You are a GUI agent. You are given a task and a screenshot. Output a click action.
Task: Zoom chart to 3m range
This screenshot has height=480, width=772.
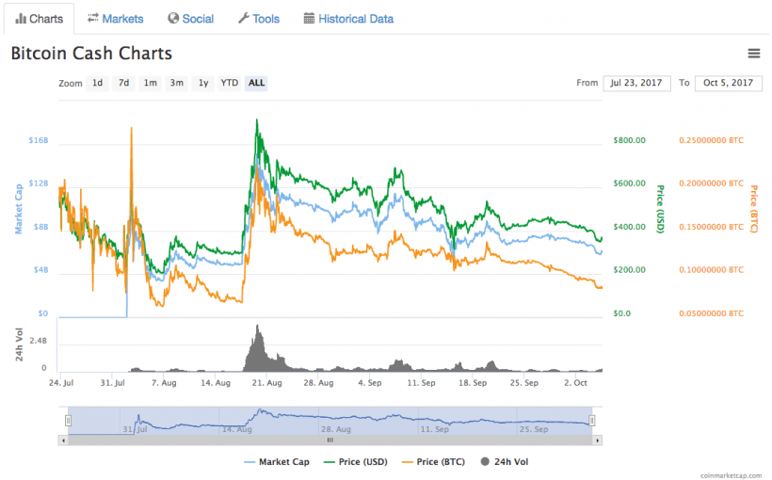pos(176,83)
